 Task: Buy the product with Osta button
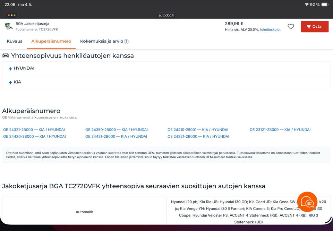point(315,27)
